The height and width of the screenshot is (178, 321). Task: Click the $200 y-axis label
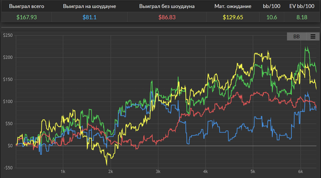tap(8, 57)
